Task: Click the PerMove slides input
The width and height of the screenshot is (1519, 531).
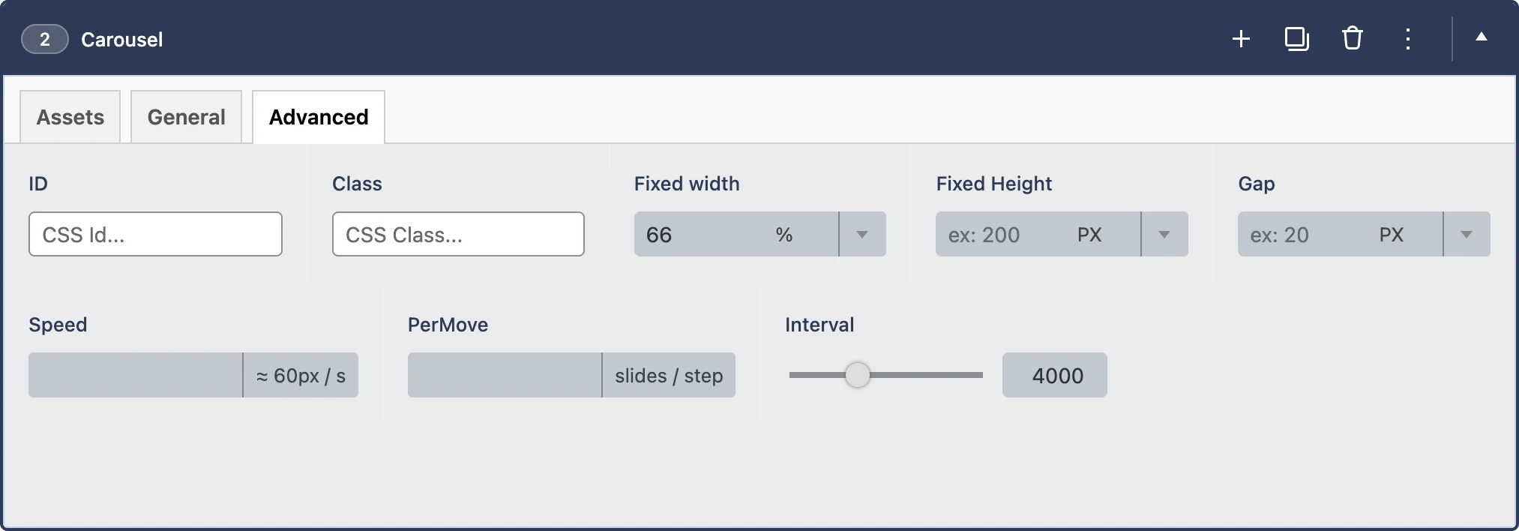Action: click(504, 376)
